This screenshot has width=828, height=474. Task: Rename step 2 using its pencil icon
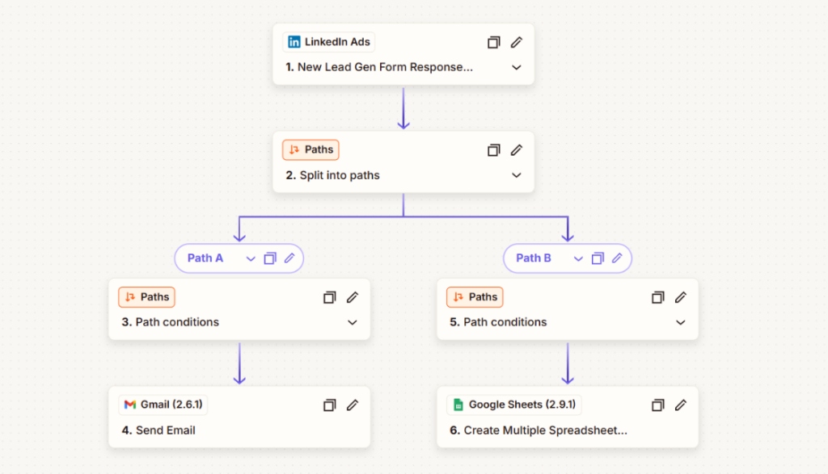(x=517, y=149)
